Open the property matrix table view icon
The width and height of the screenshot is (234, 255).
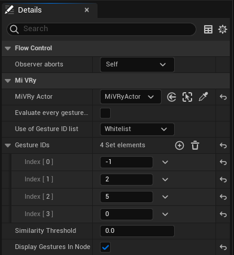coord(208,29)
